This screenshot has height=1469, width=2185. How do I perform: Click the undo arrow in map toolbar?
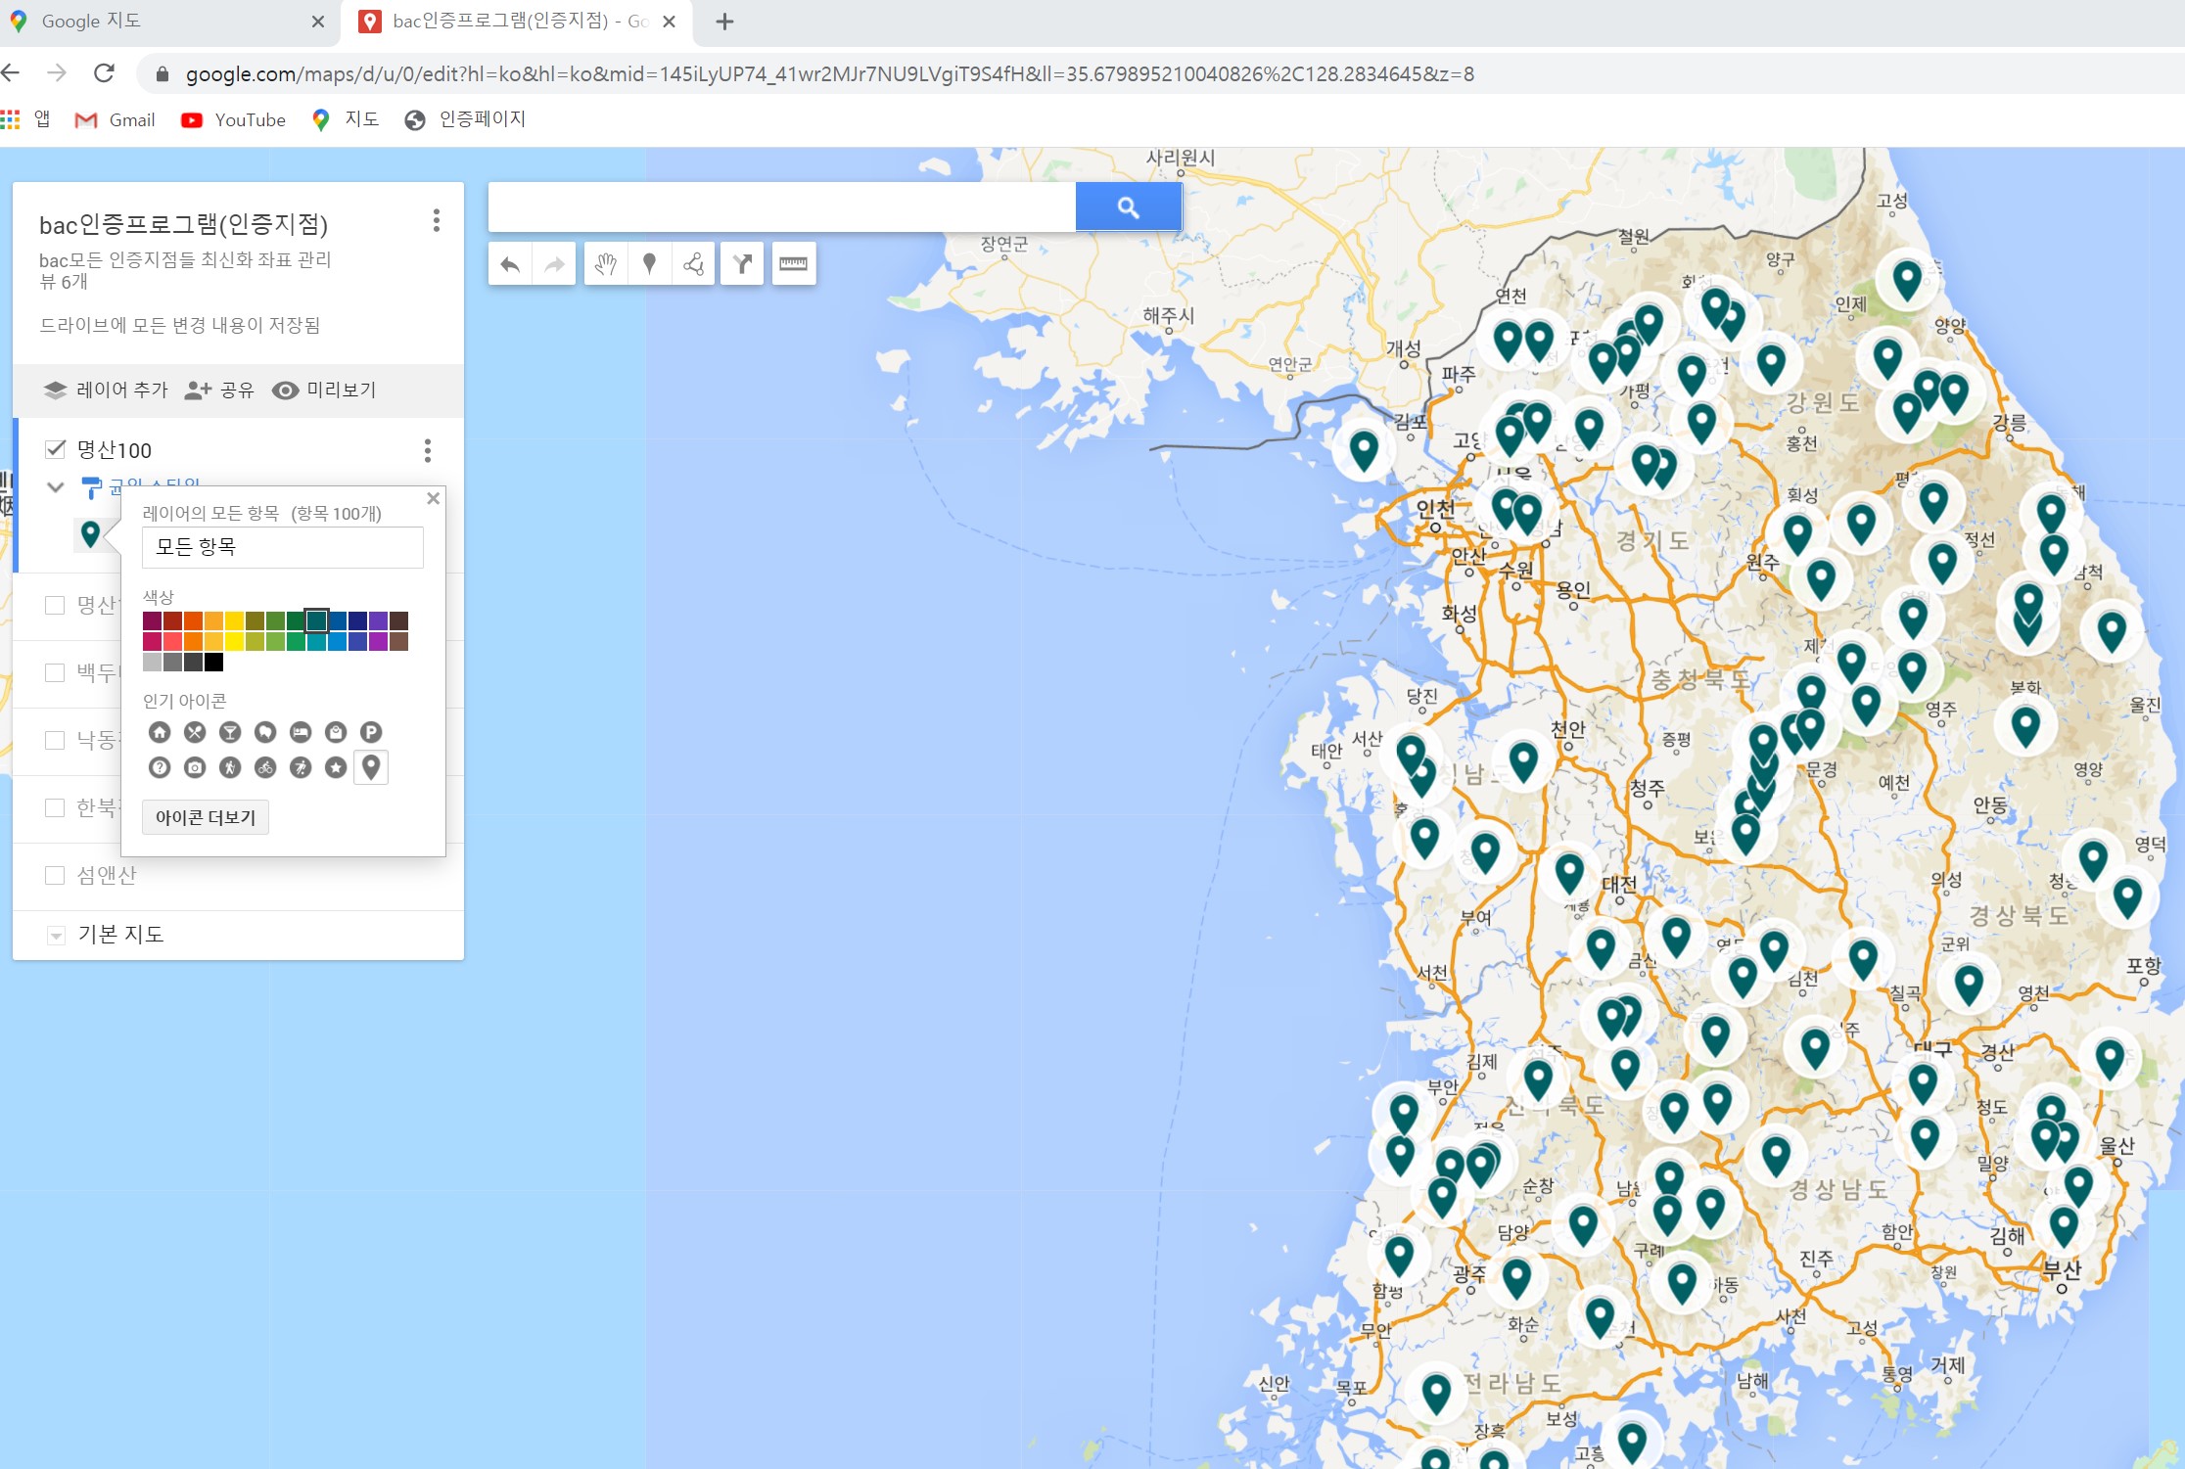[x=510, y=263]
